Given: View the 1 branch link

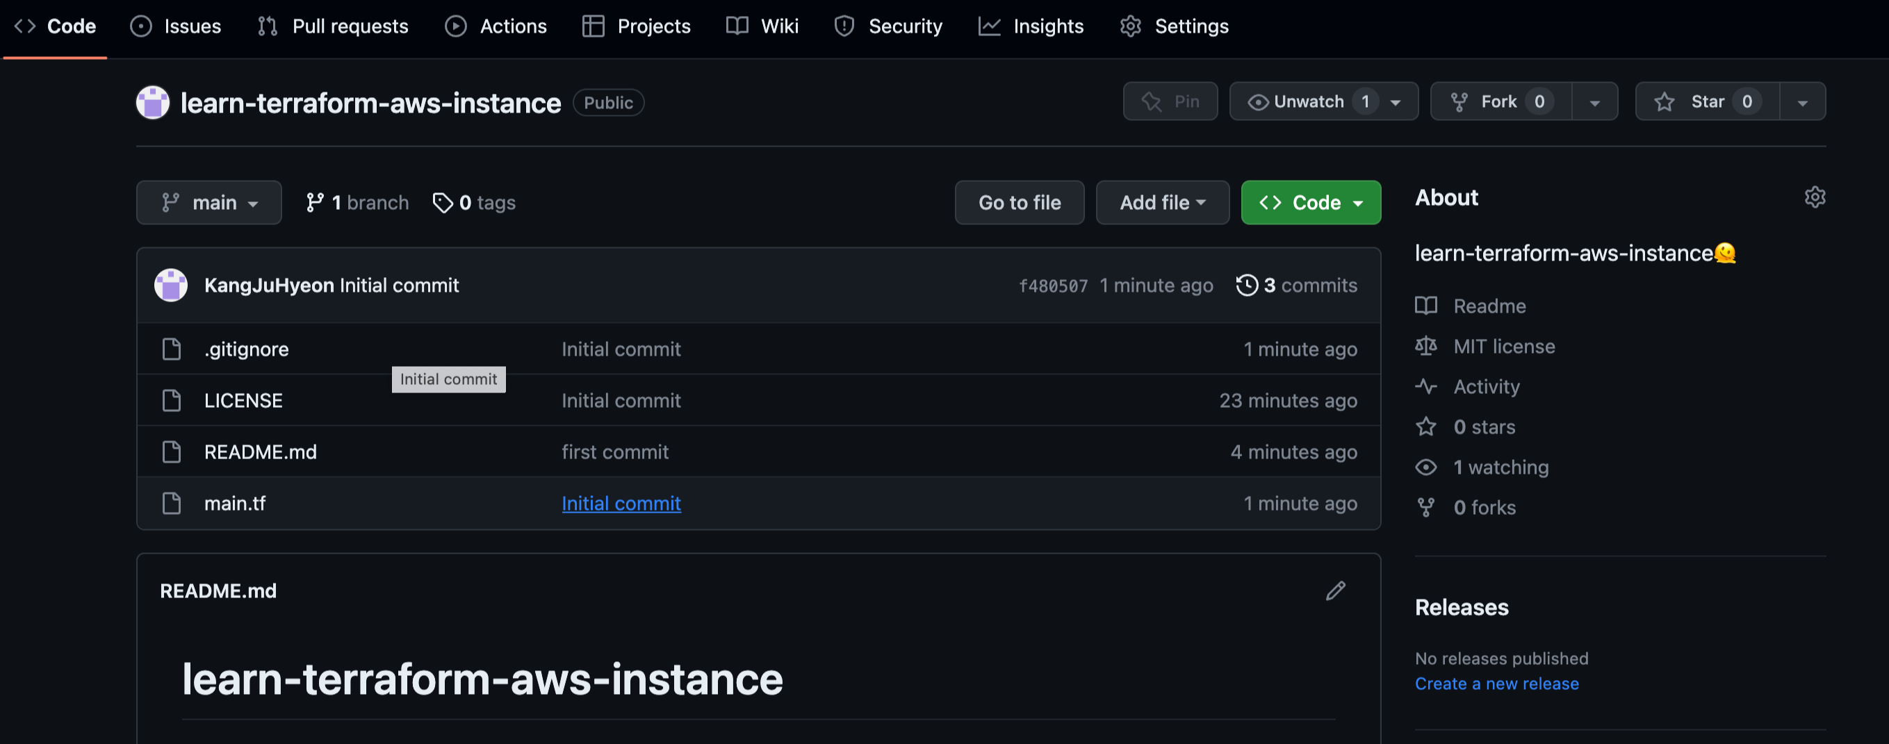Looking at the screenshot, I should coord(357,202).
